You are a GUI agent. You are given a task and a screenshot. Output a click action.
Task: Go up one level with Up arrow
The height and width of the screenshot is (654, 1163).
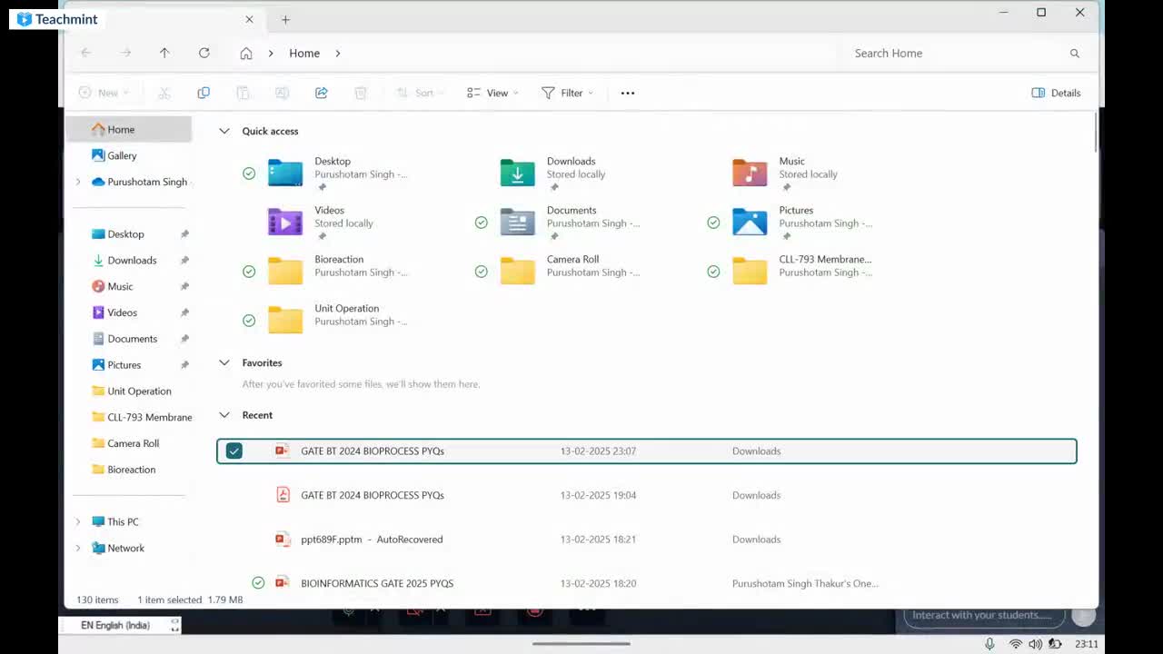click(x=164, y=53)
